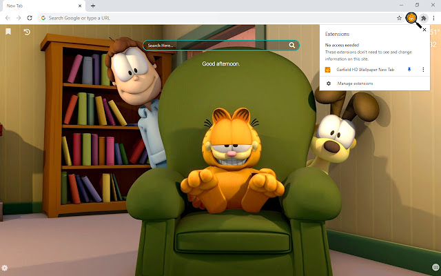Bookmark this tab with the star icon
The width and height of the screenshot is (441, 276).
pyautogui.click(x=399, y=18)
